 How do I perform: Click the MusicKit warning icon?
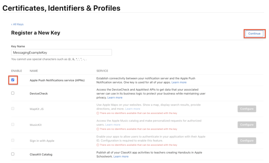(98, 129)
